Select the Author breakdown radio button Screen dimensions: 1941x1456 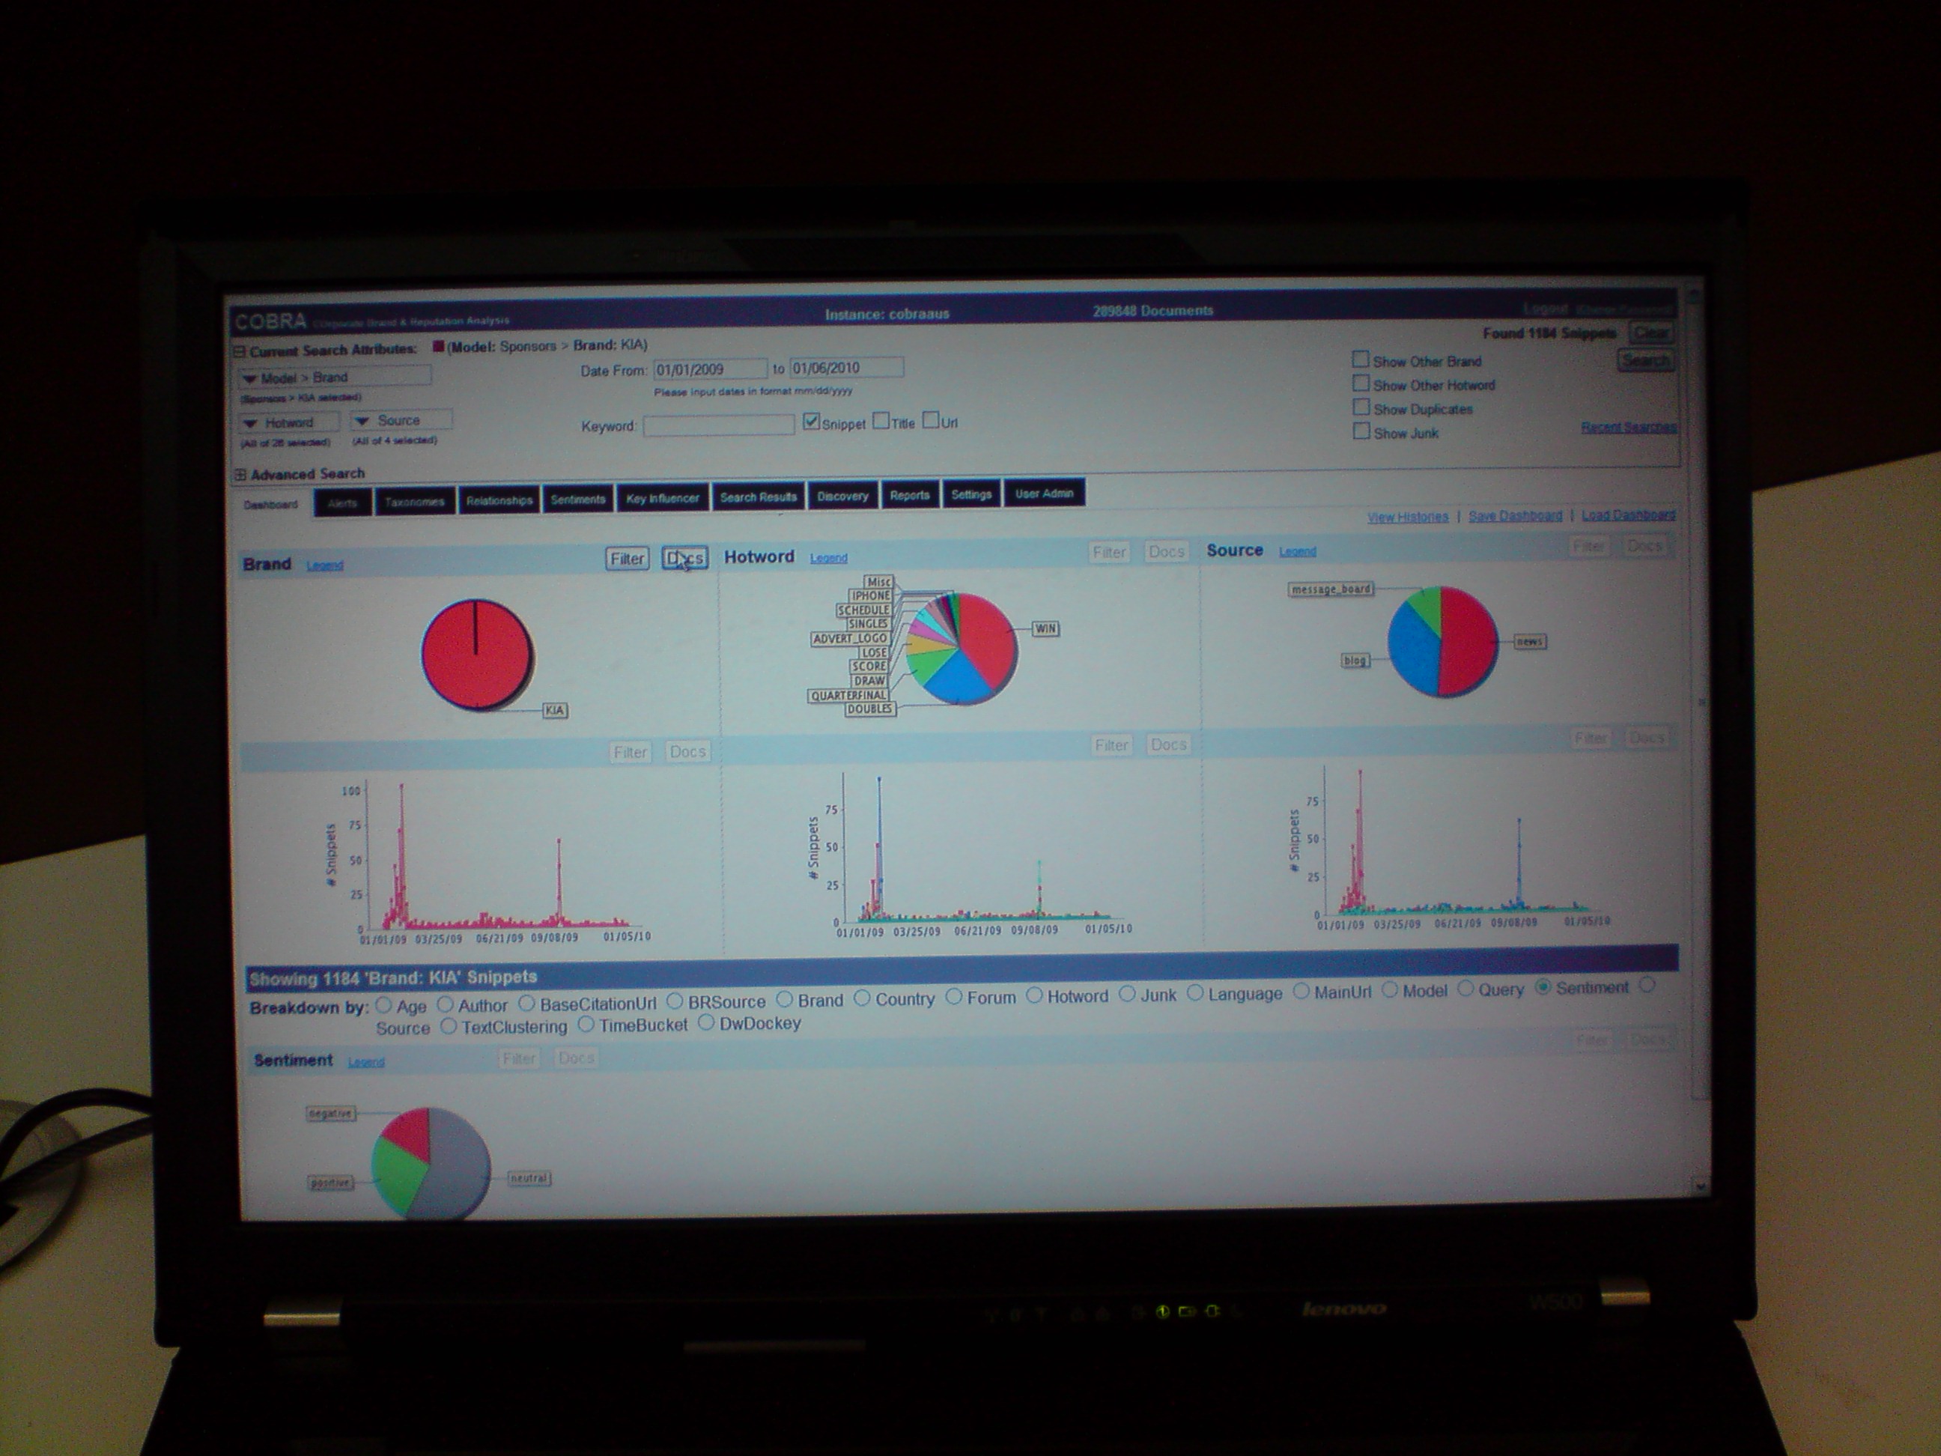[445, 1004]
